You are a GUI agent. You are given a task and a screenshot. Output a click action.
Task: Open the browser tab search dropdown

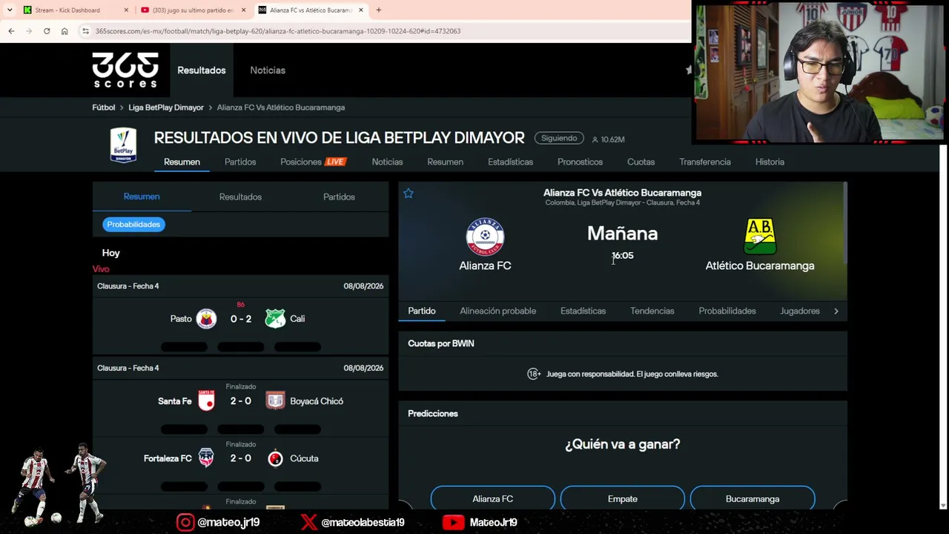(10, 10)
